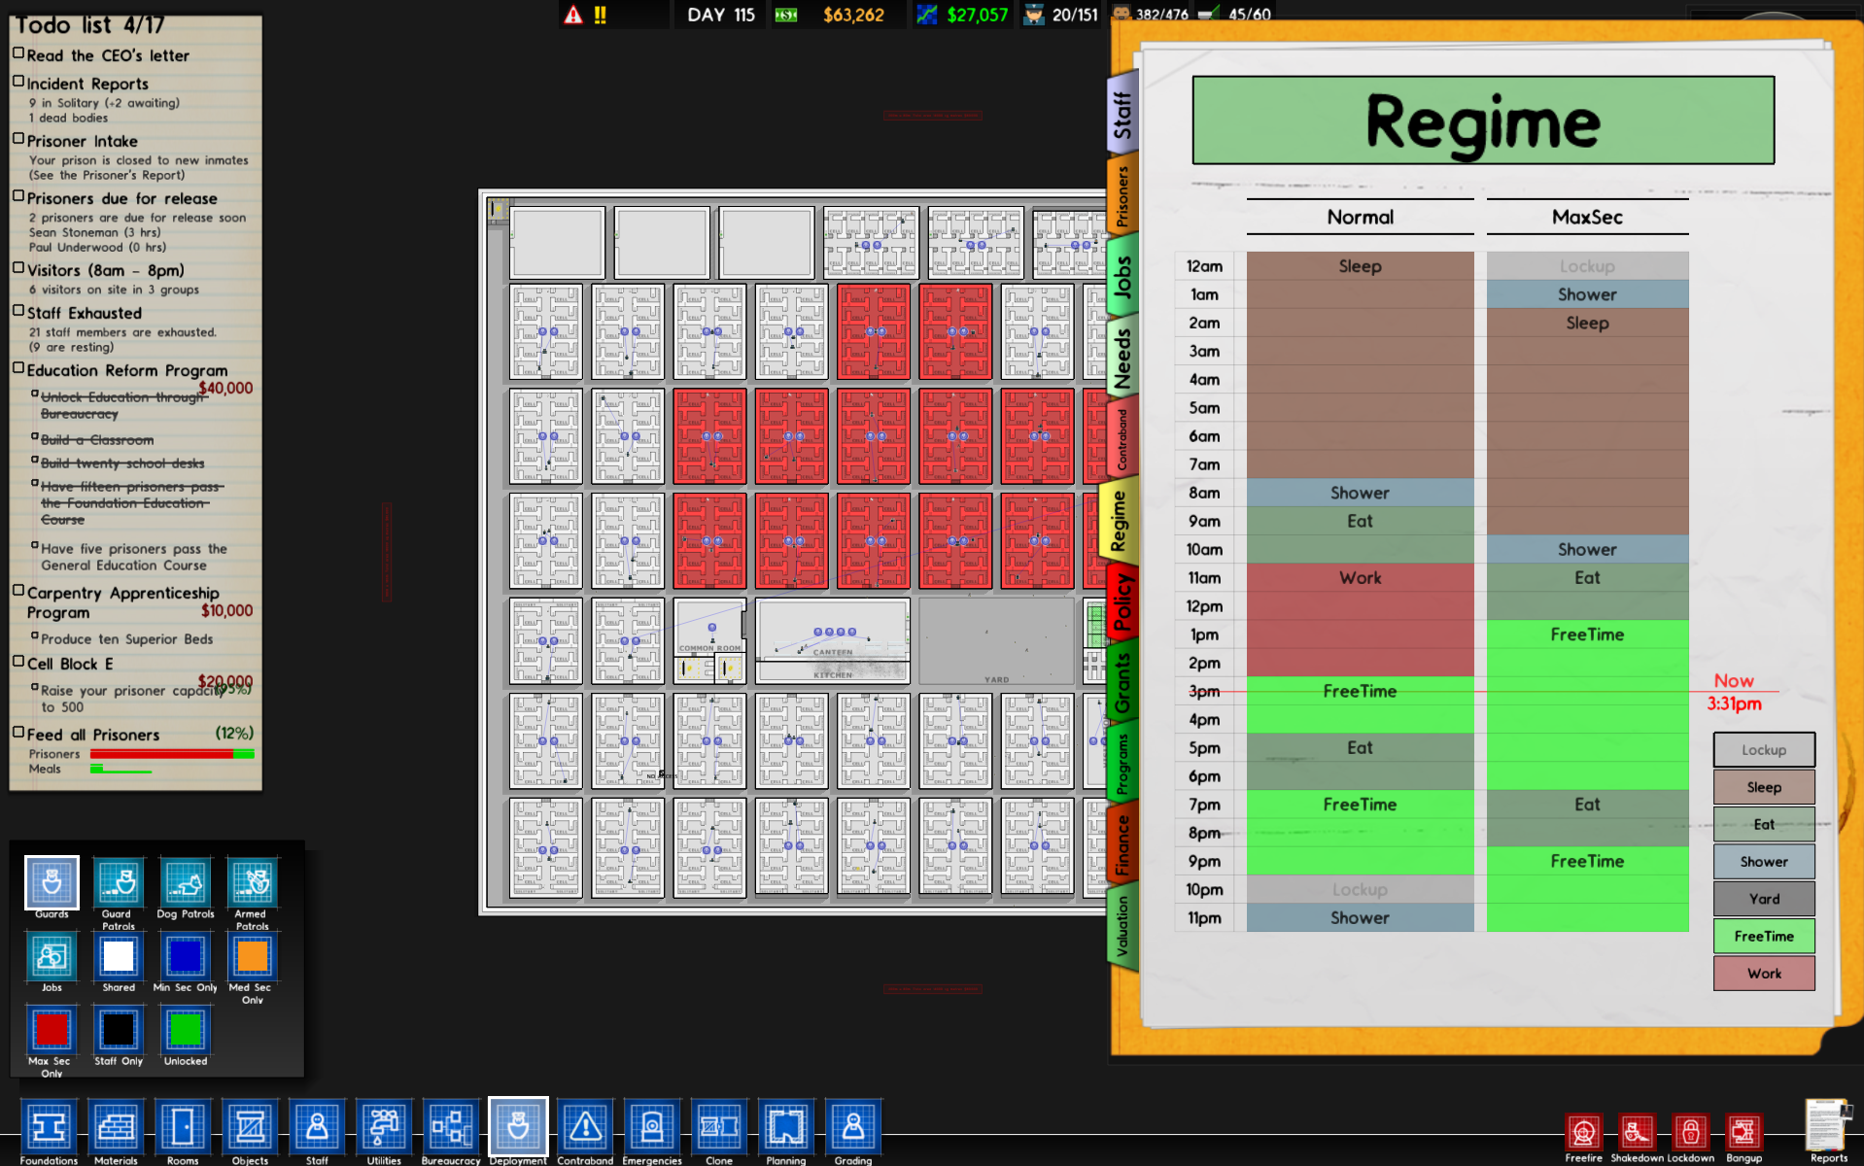
Task: Tick the Feed all Prisoners checkbox
Action: tap(18, 733)
